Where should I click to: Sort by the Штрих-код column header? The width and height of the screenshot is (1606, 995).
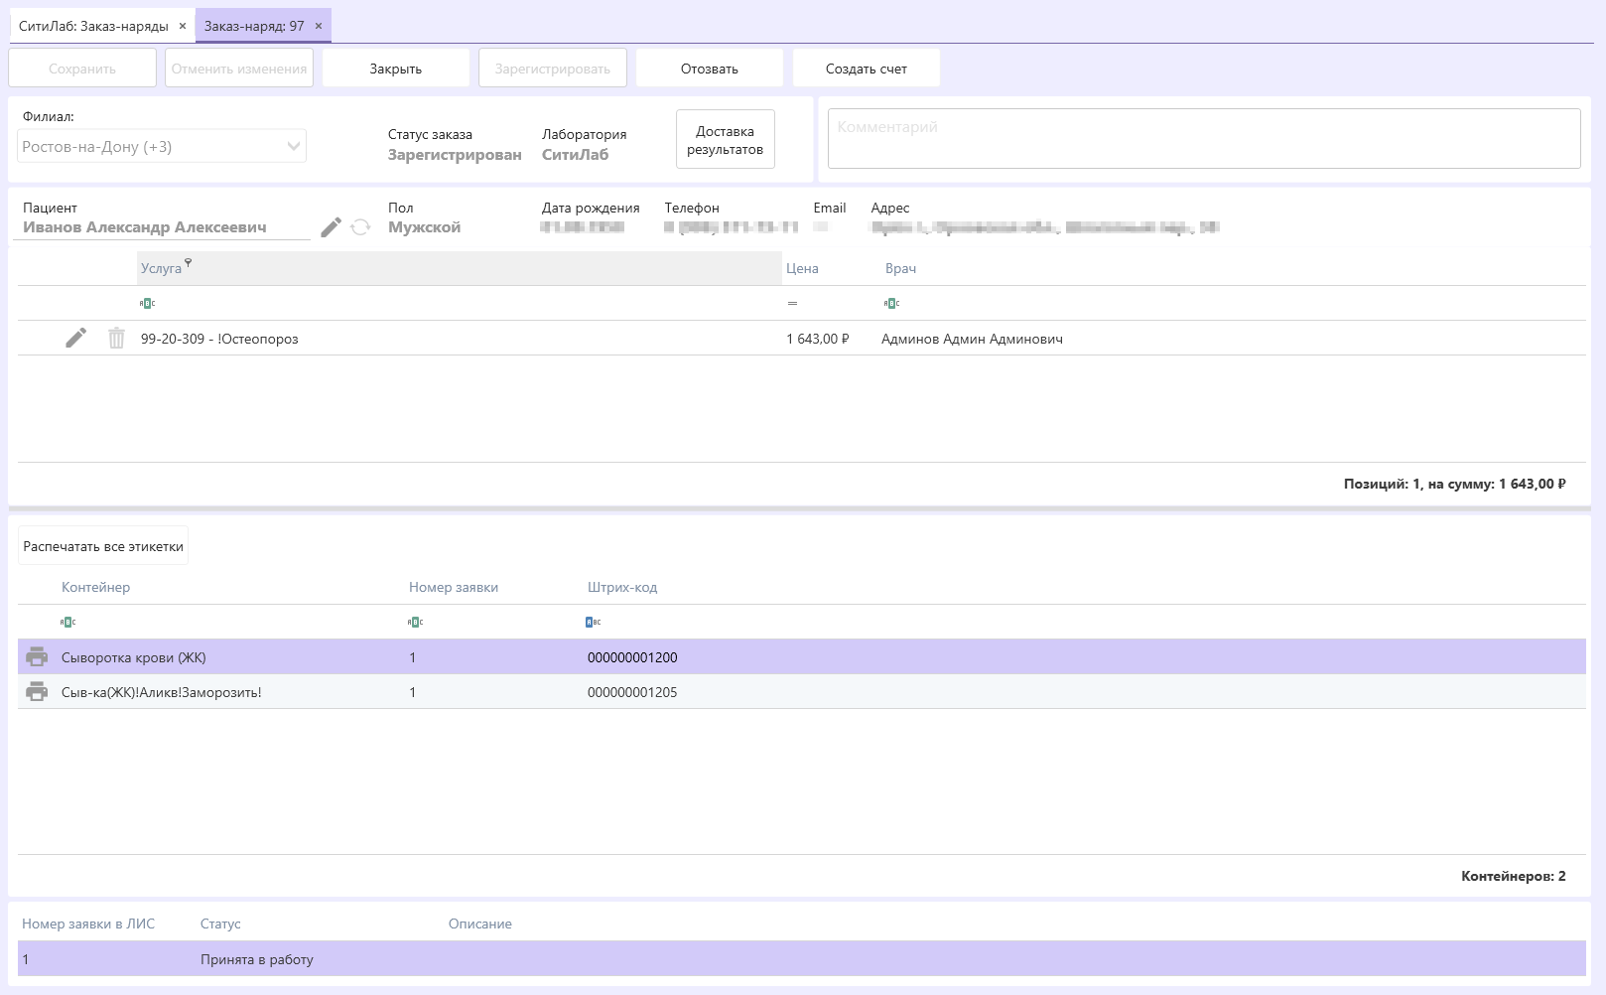point(622,587)
